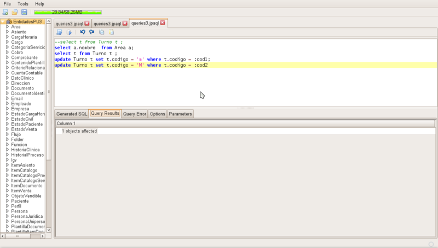438x248 pixels.
Task: Expand the Asiento entity node
Action: point(7,32)
